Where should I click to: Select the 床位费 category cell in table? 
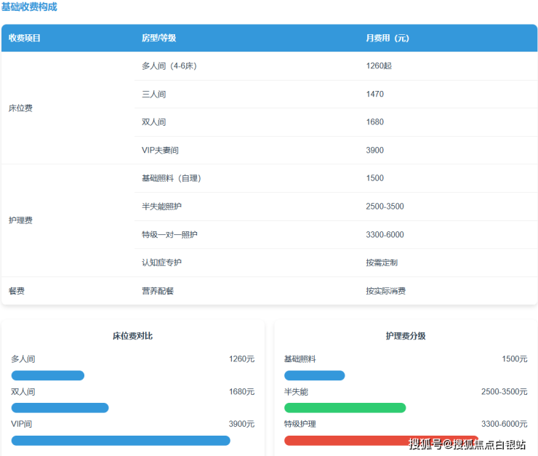point(20,108)
